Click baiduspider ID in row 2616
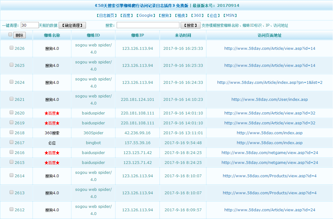This screenshot has height=219, width=333. pyautogui.click(x=93, y=152)
